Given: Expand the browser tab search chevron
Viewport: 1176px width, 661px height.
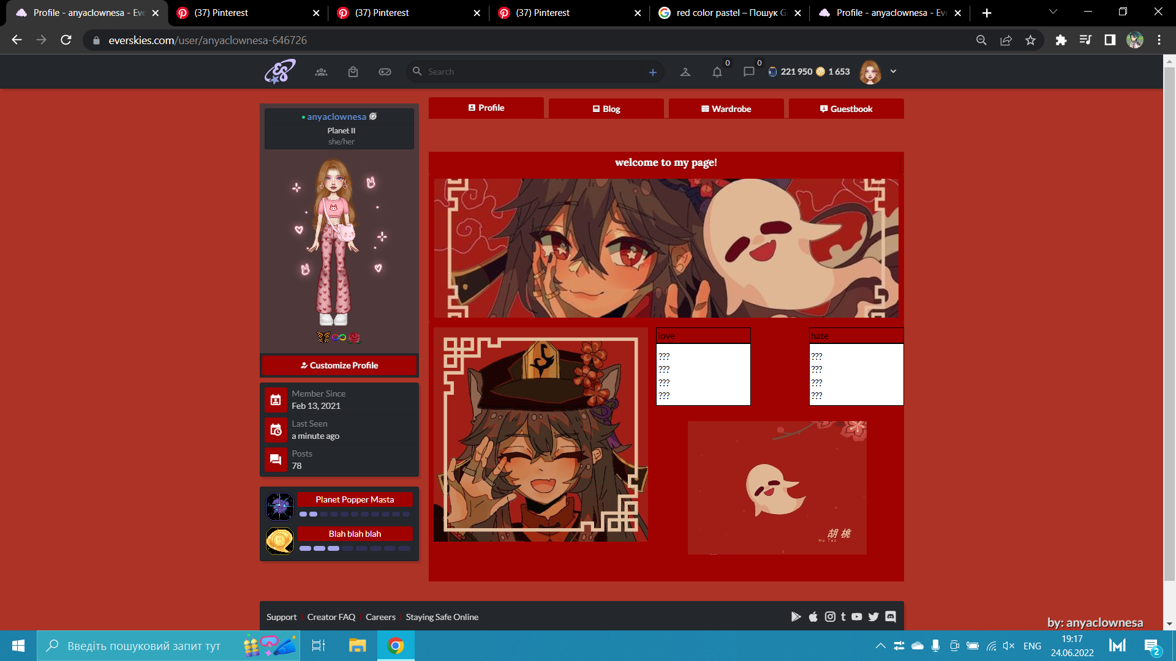Looking at the screenshot, I should click(1053, 12).
